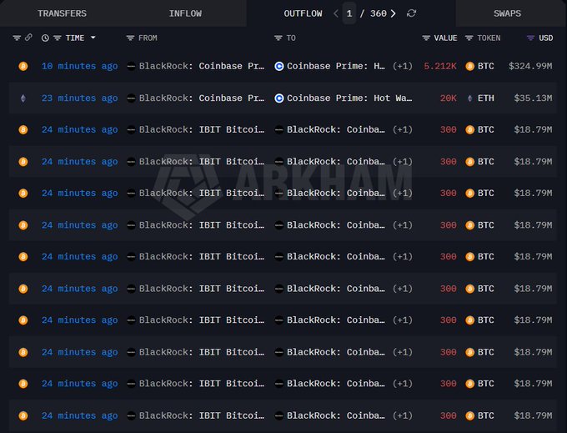Screen dimensions: 567x433
Task: Click the Coinbase logo in the 23 minutes row
Action: point(279,98)
